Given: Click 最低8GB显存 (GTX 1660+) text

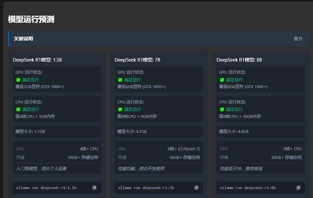Looking at the screenshot, I should 243,87.
